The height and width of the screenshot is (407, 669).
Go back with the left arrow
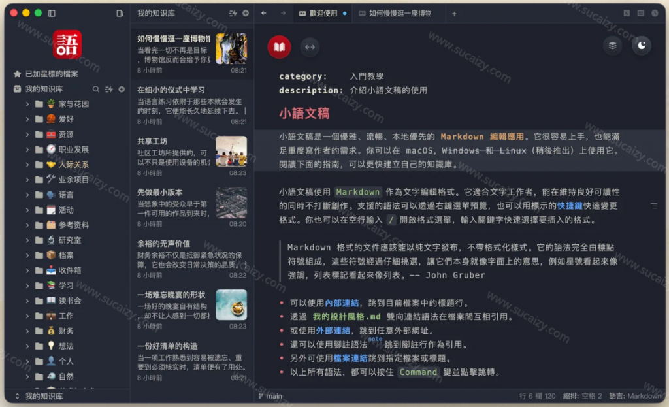point(264,13)
